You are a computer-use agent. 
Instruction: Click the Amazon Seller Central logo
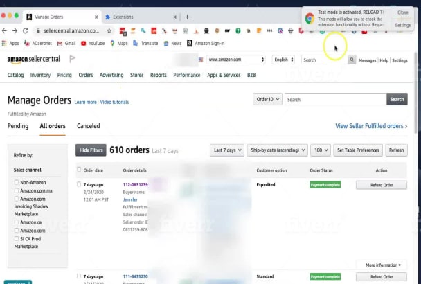coord(33,60)
